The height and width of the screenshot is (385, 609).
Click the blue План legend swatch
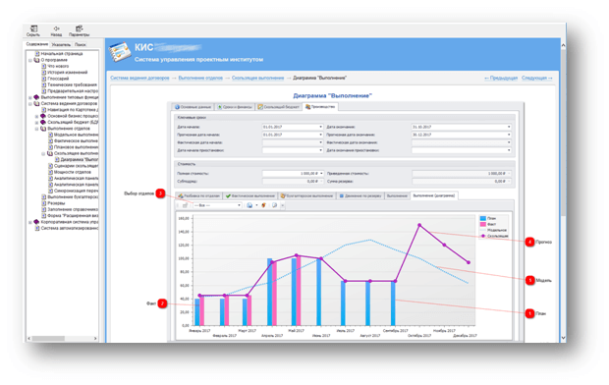coord(482,218)
